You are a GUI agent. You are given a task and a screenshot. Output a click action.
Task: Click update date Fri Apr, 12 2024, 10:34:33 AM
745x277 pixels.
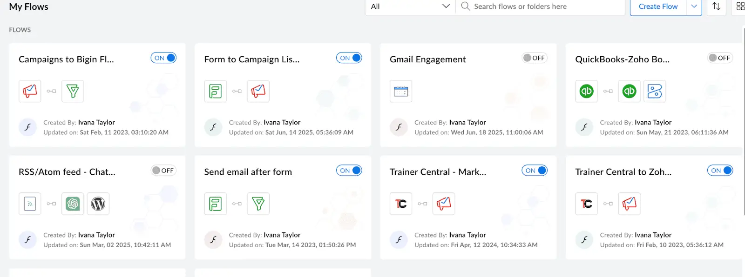coord(494,245)
